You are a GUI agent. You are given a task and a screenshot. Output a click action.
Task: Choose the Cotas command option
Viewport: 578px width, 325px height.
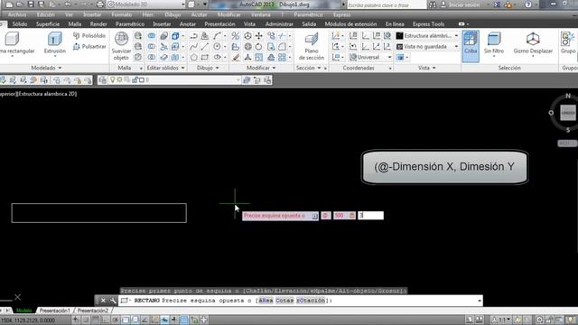click(284, 301)
